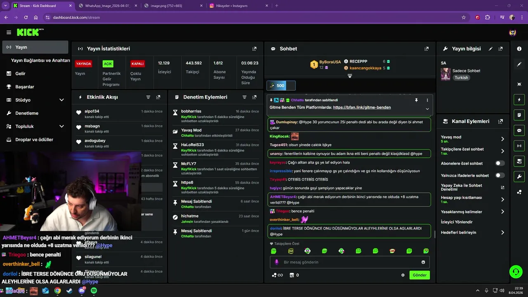528x297 pixels.
Task: Open İzleyici Yönlendir option
Action: tap(457, 222)
